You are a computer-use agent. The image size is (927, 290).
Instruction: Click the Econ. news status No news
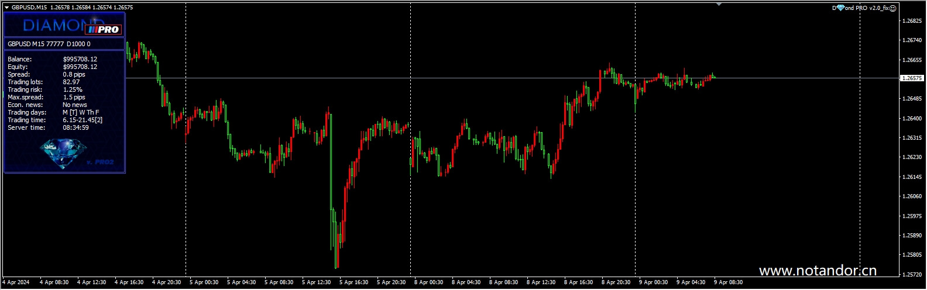pos(75,105)
